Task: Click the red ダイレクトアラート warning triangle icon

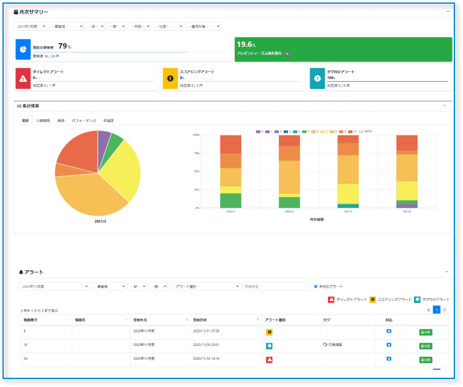Action: (x=23, y=79)
